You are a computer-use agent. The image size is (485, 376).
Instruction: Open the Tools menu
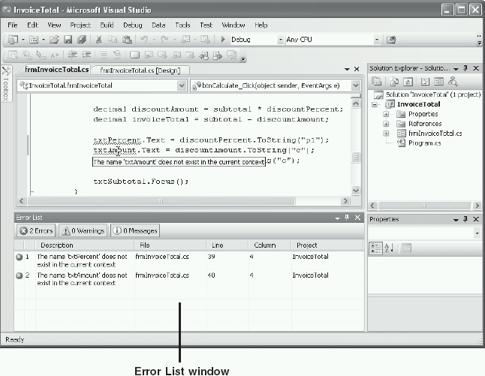[182, 25]
